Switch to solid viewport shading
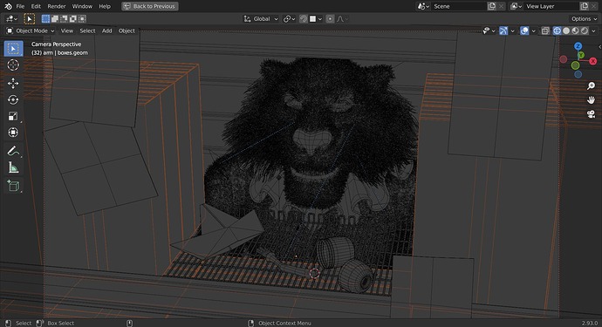The width and height of the screenshot is (602, 327). (x=566, y=31)
